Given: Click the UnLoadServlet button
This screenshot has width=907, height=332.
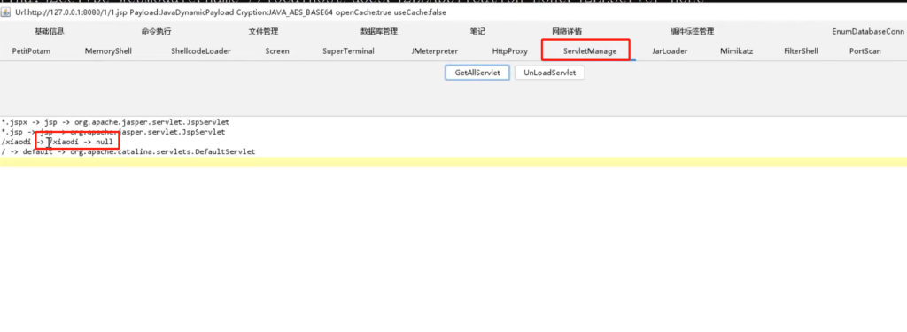Looking at the screenshot, I should pos(549,73).
